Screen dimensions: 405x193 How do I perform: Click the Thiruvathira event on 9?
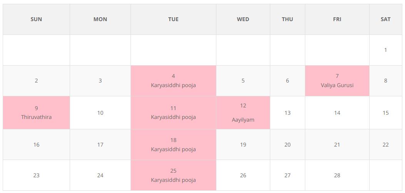[36, 117]
